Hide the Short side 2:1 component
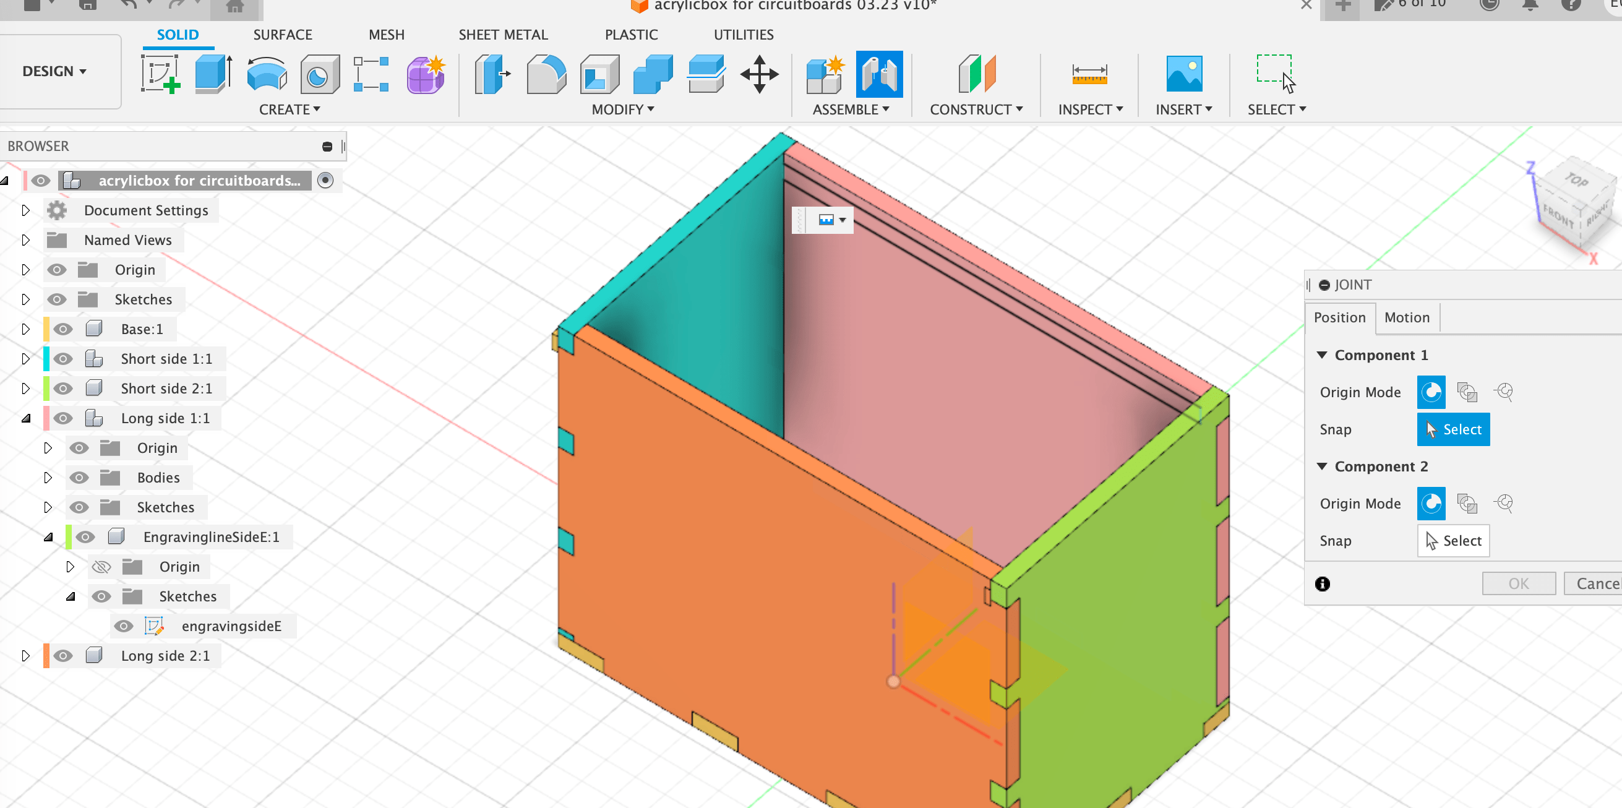 tap(63, 388)
